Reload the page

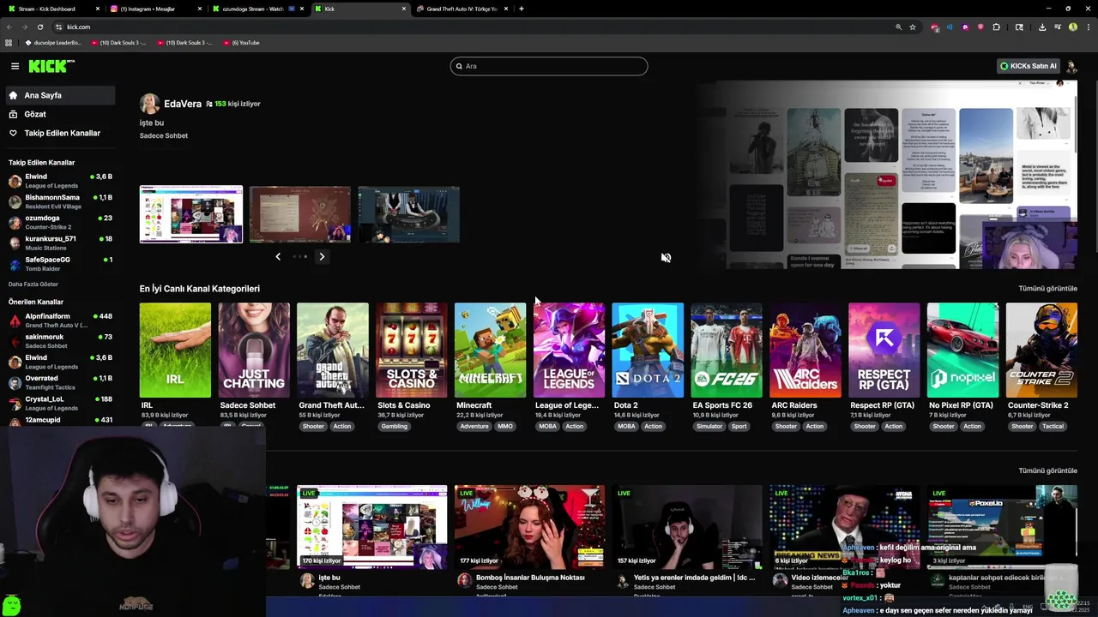39,27
